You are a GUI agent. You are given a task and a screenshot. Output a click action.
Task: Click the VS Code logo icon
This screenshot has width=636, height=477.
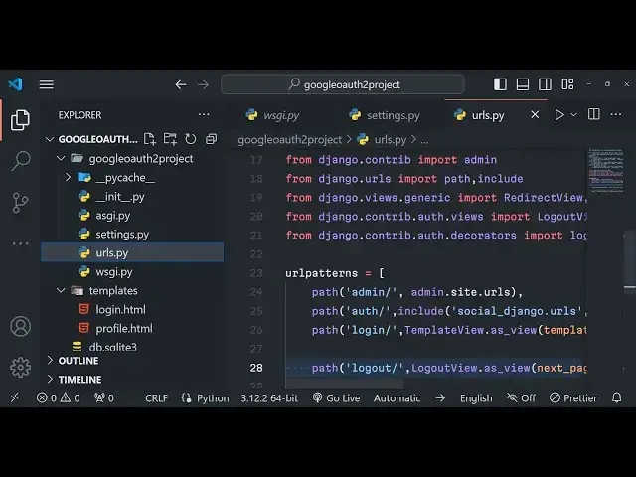coord(15,83)
